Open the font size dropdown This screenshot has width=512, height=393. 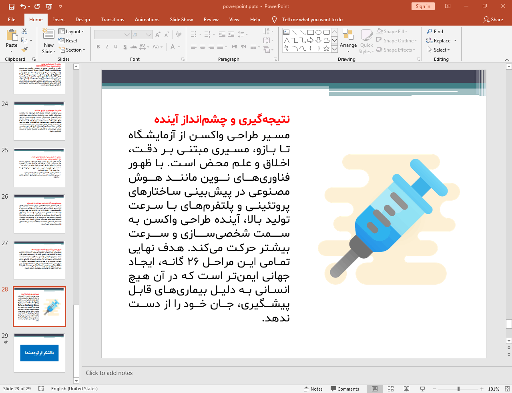tap(149, 35)
